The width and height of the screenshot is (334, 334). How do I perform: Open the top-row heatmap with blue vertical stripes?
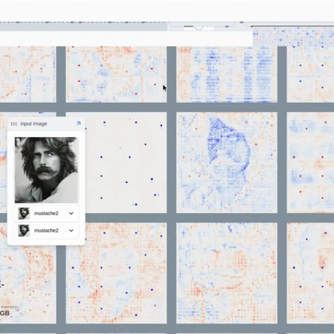coord(226,74)
